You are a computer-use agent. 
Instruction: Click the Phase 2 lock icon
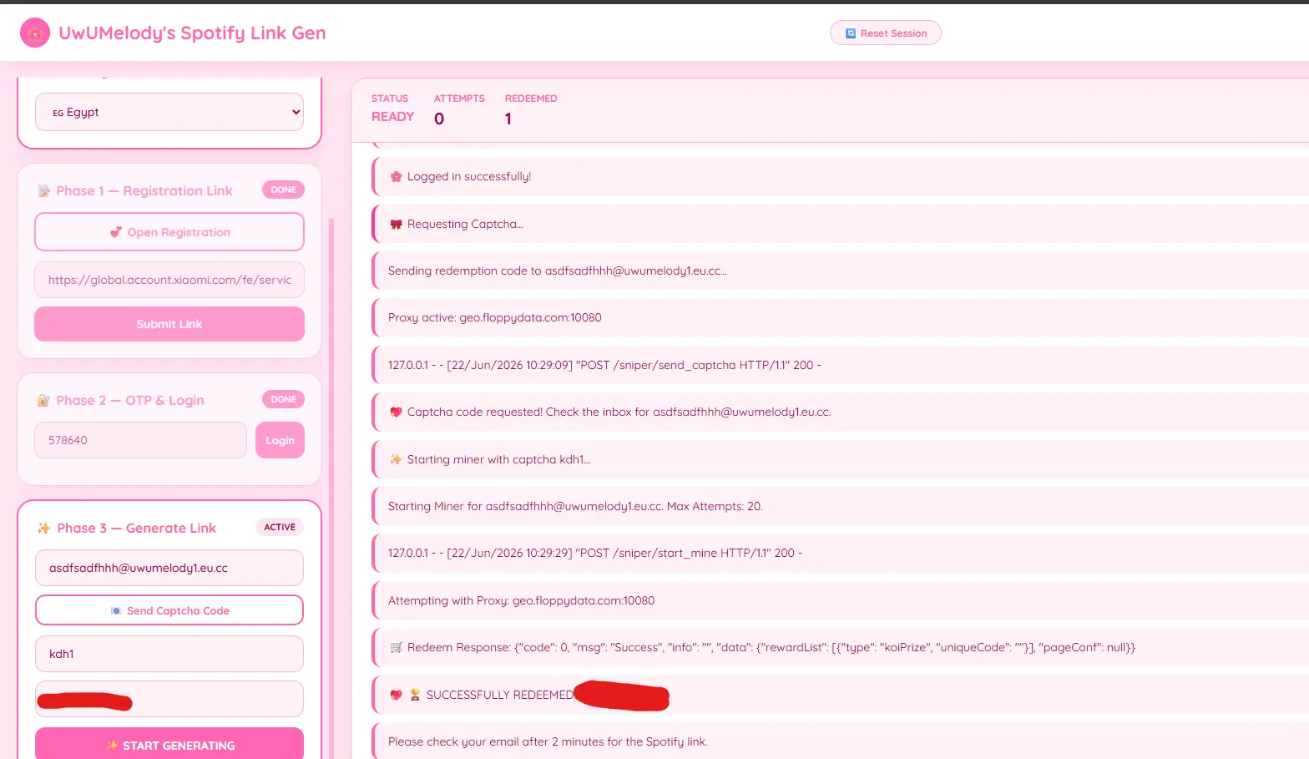pos(43,401)
